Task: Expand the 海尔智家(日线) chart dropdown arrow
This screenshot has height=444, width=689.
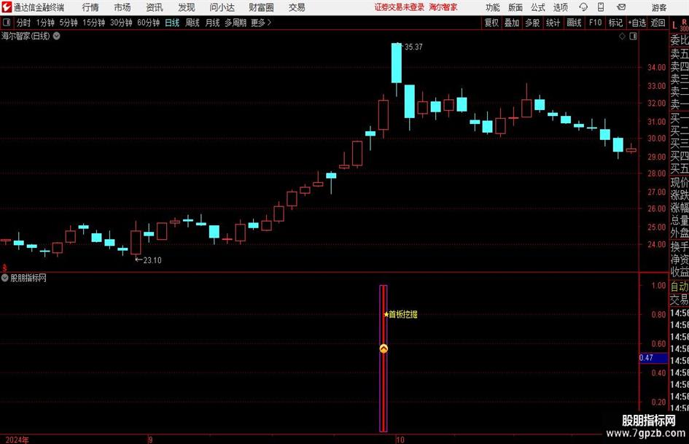Action: pyautogui.click(x=57, y=36)
